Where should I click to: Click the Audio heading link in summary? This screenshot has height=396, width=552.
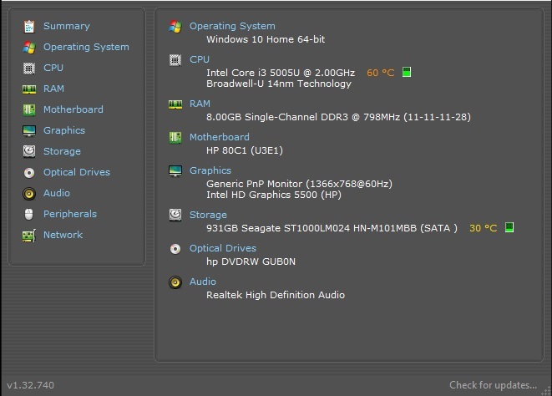[202, 282]
